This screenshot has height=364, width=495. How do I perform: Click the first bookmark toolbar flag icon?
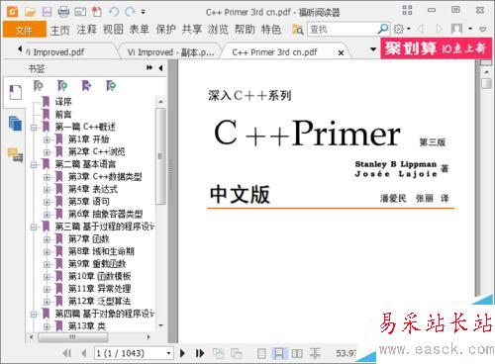(x=38, y=86)
